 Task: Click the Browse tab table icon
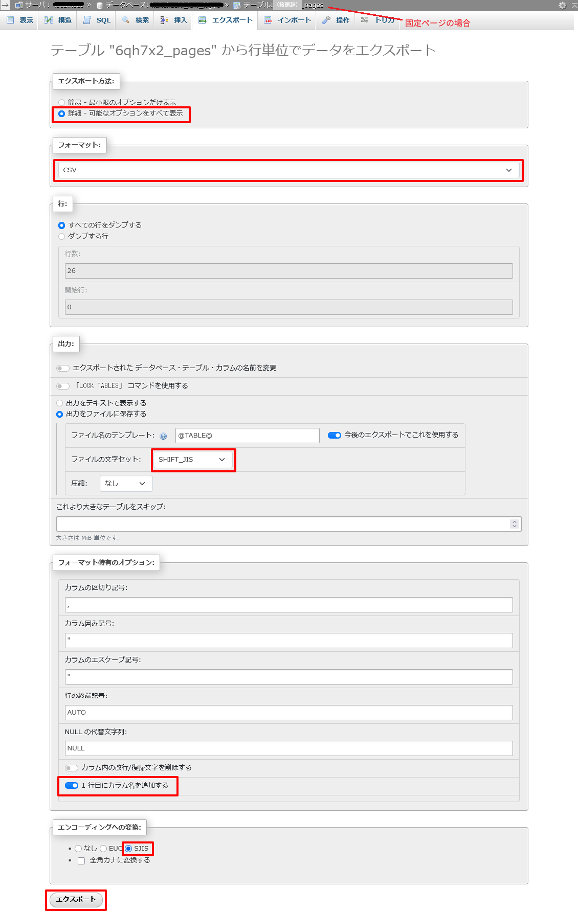[x=10, y=20]
